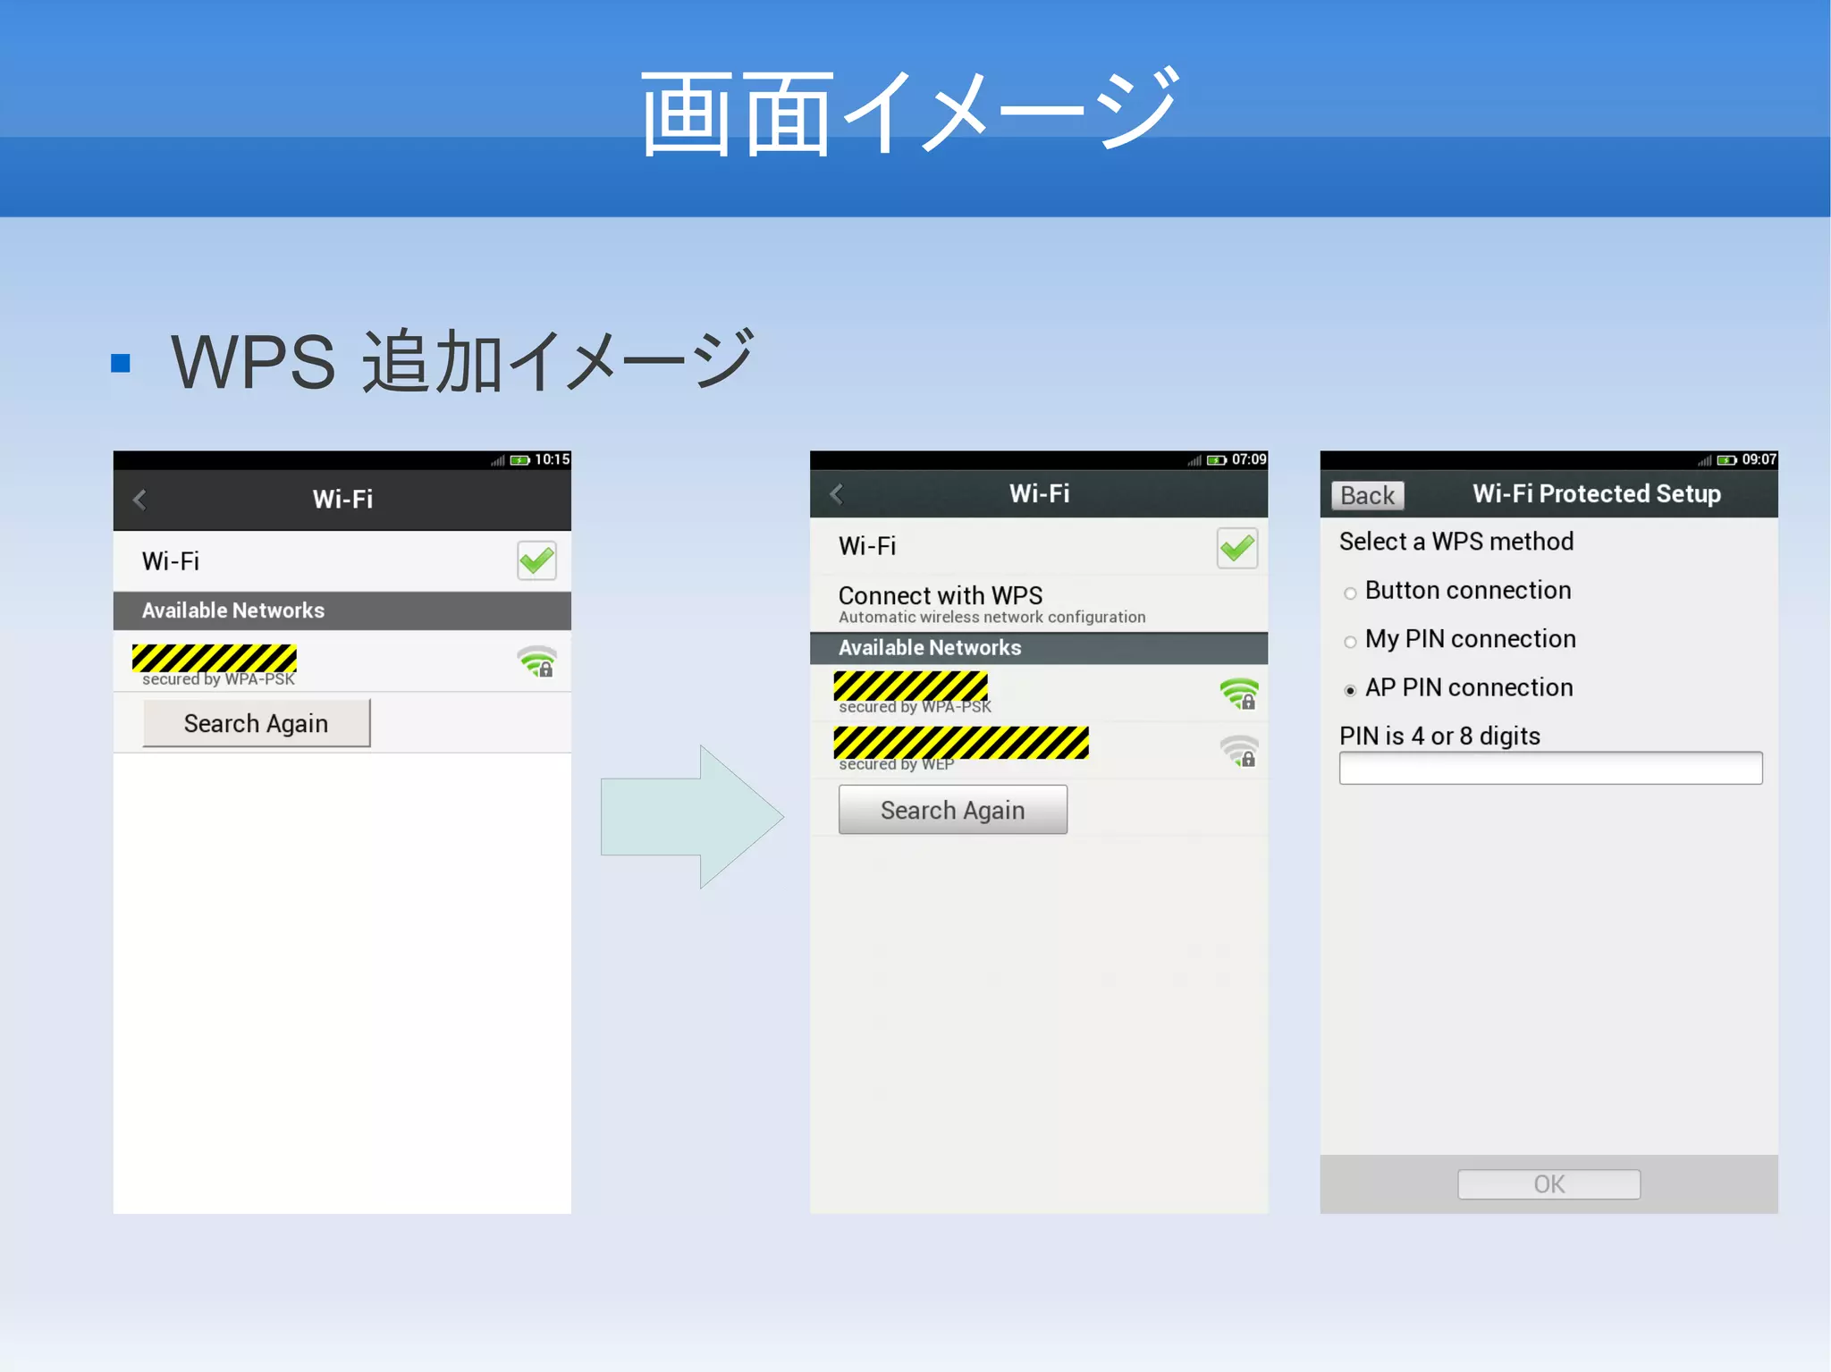1831x1372 pixels.
Task: Tap the Back button in WPS setup
Action: pyautogui.click(x=1367, y=495)
